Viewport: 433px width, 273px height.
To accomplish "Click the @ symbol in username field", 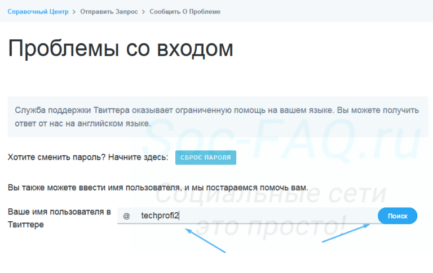I will [x=126, y=216].
